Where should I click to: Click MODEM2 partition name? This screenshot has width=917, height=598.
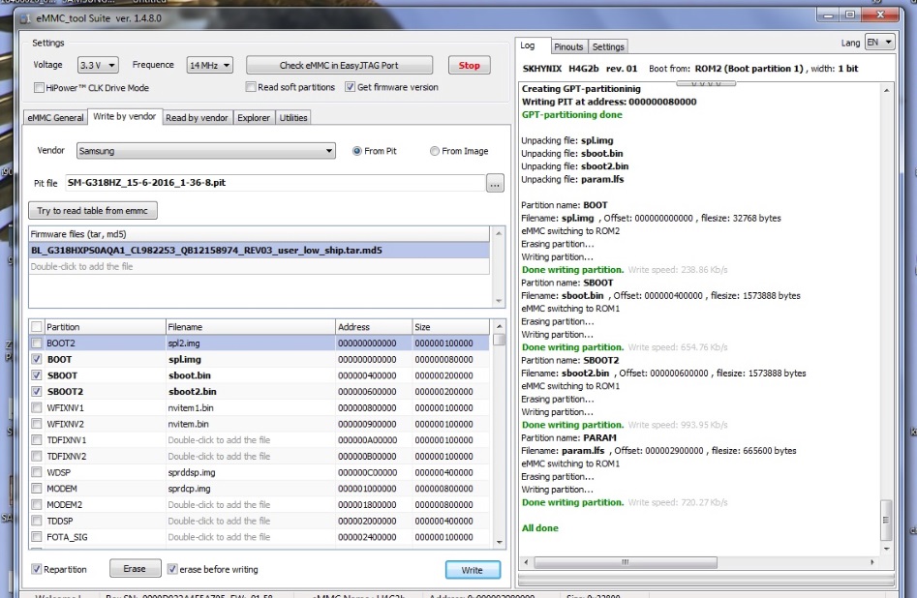[x=64, y=504]
